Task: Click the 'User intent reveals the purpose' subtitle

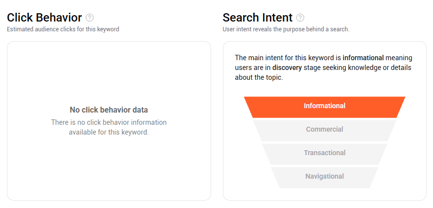Action: (286, 29)
